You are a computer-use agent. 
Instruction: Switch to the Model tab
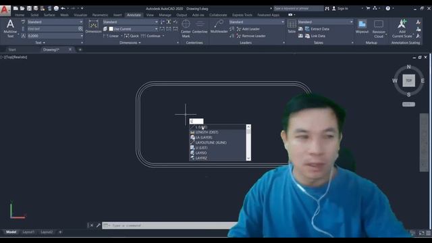point(11,232)
